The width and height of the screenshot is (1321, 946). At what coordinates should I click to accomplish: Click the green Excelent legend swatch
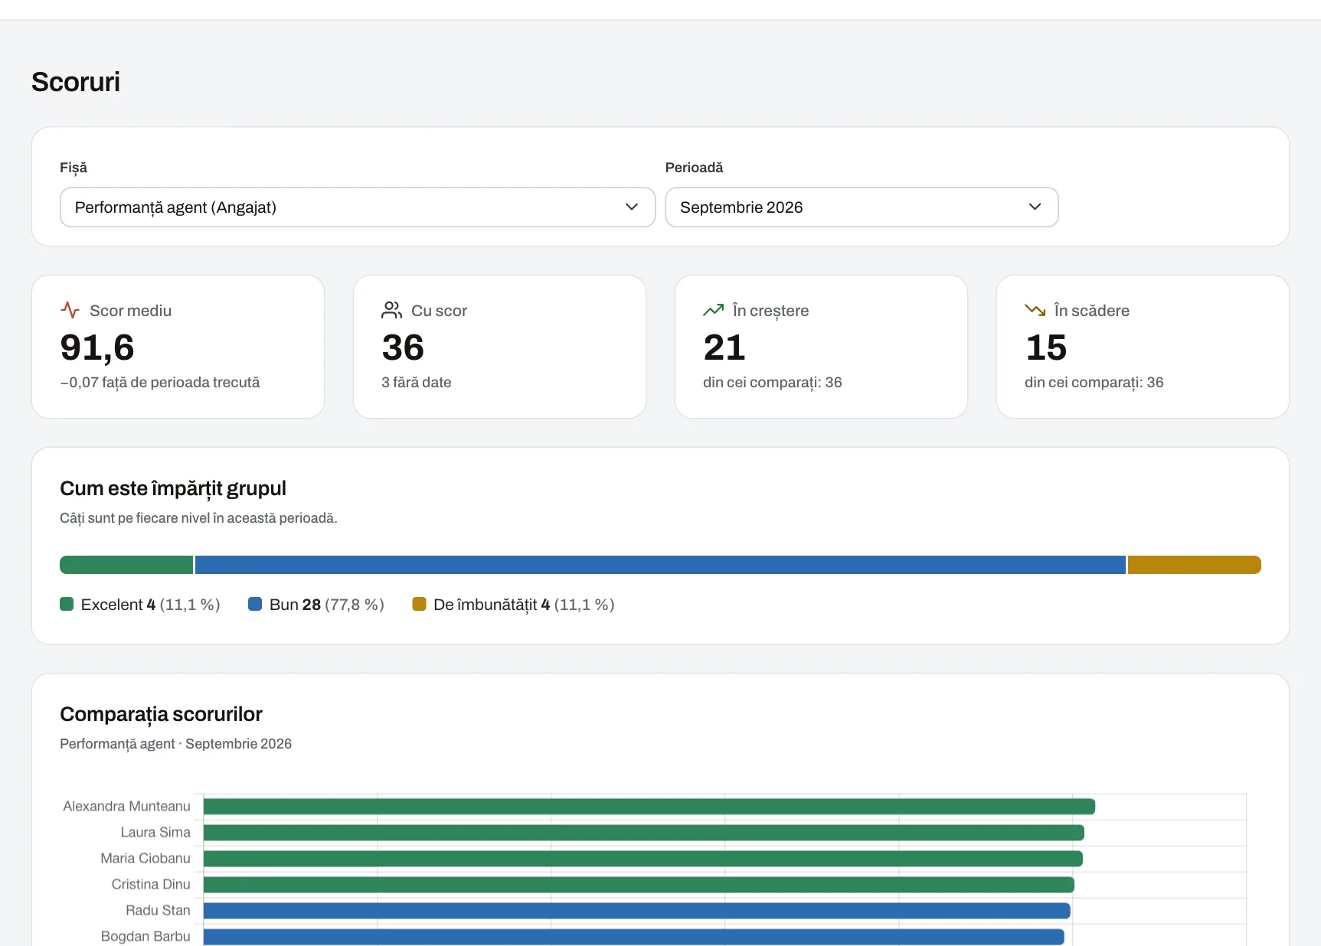(67, 604)
